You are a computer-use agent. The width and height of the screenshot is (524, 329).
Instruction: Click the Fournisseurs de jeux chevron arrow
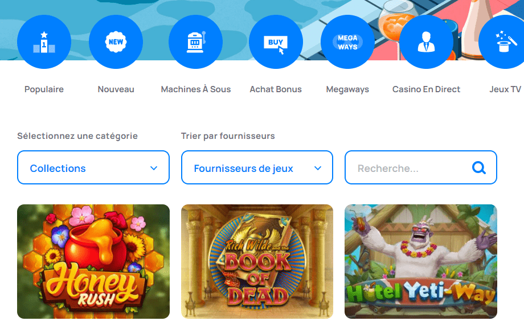[318, 168]
